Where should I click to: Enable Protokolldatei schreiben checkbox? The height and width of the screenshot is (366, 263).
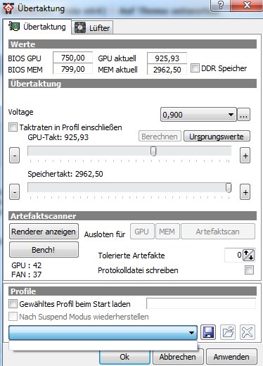(249, 270)
